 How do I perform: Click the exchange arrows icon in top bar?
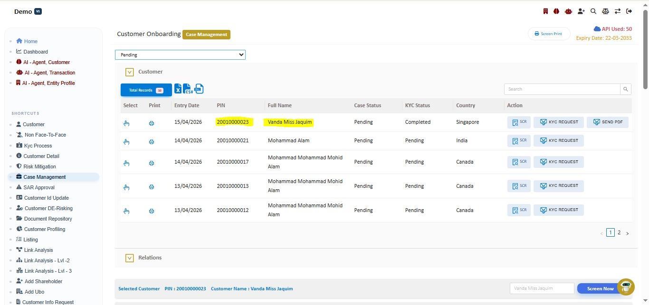pyautogui.click(x=618, y=11)
